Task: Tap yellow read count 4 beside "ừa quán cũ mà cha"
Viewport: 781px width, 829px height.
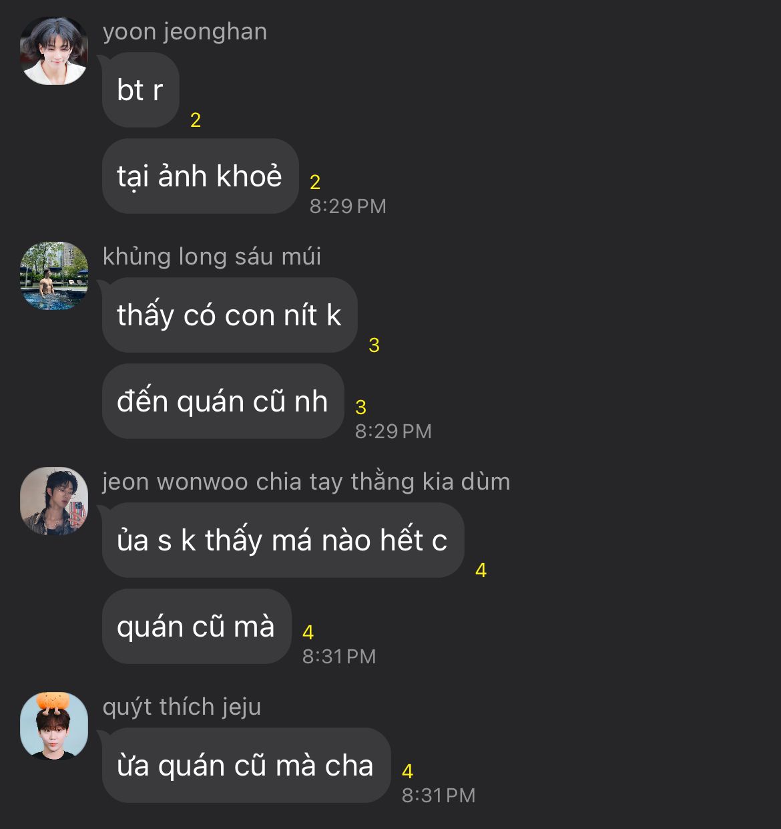Action: click(x=408, y=772)
